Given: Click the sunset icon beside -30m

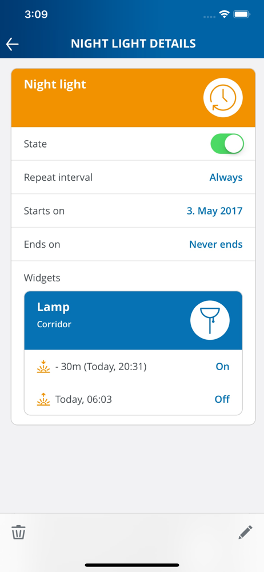Looking at the screenshot, I should click(43, 367).
